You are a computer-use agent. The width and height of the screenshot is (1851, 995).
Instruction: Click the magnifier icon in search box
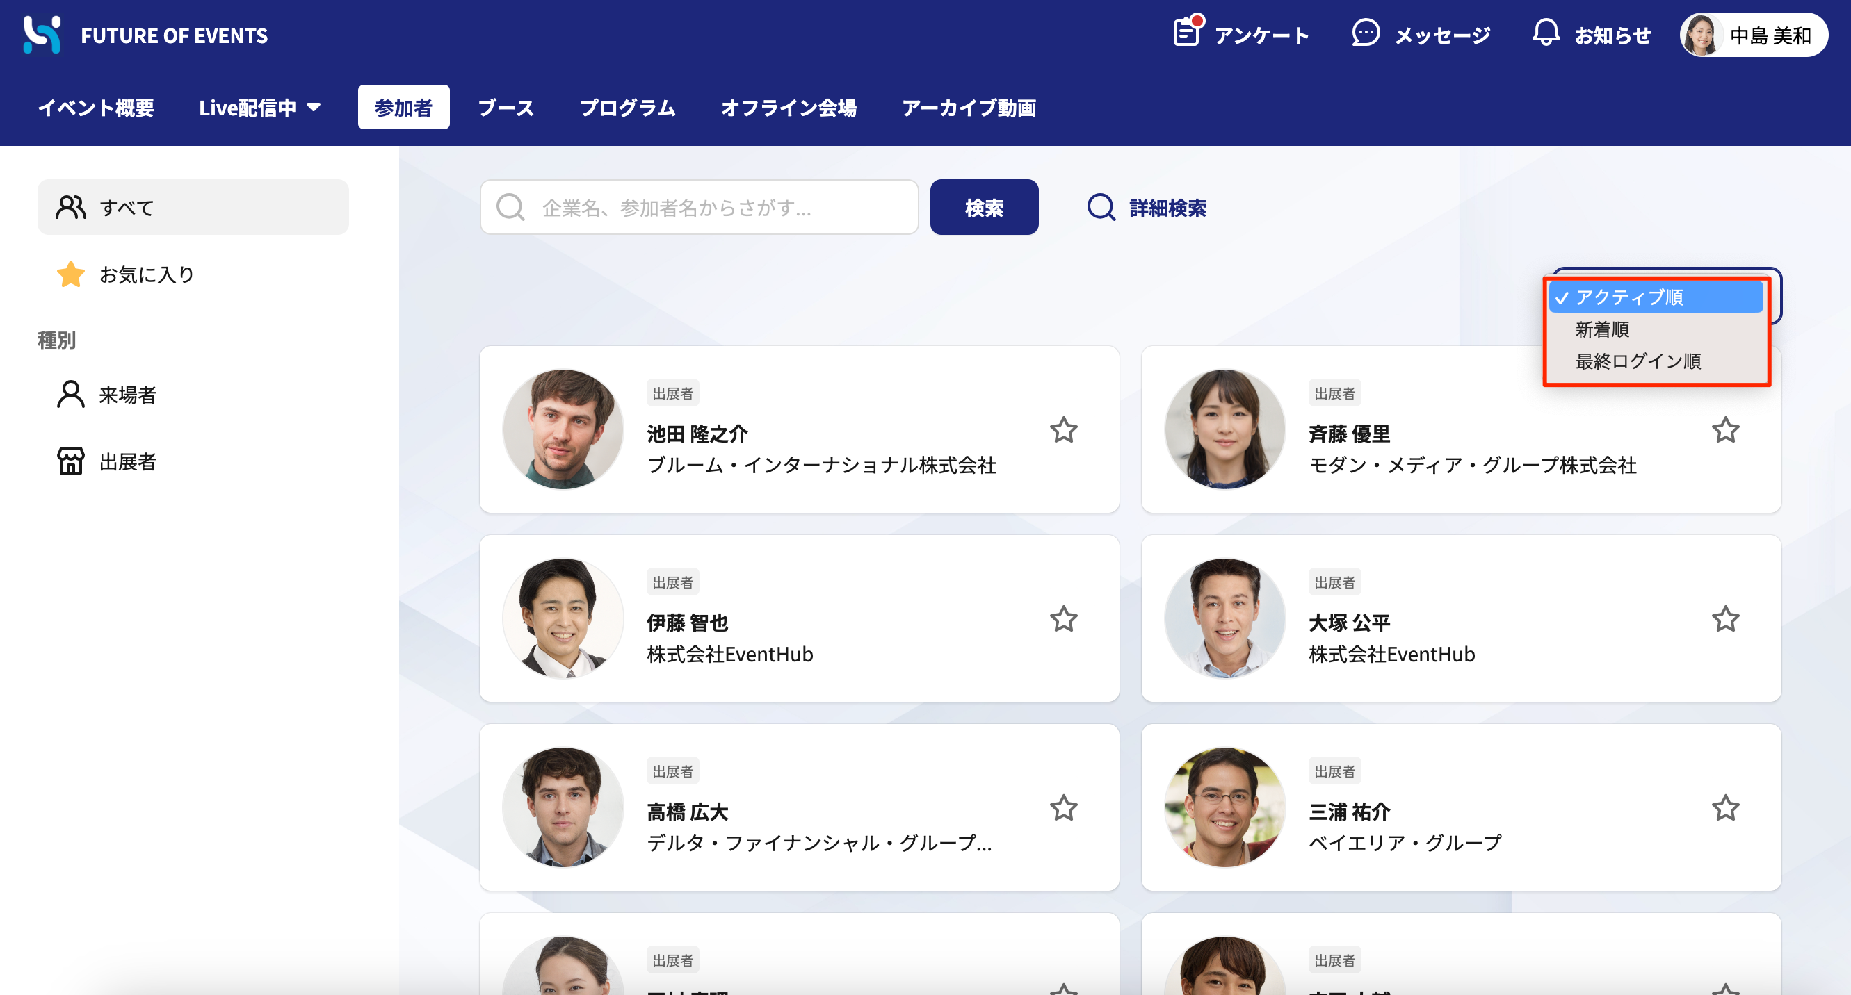point(511,208)
